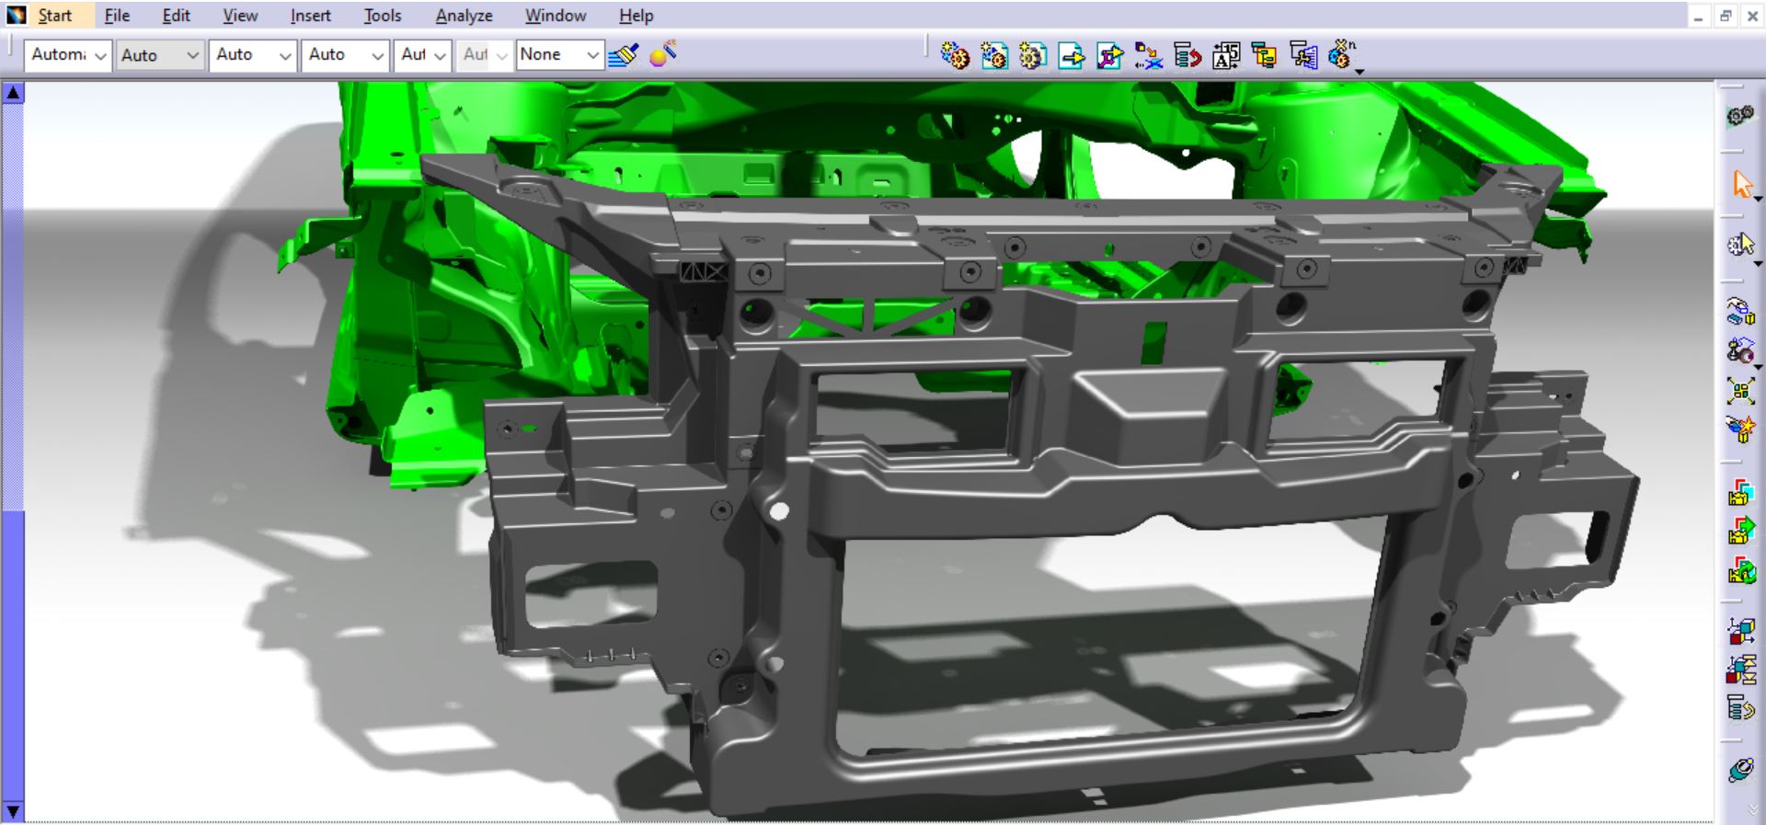Click the paperclip icon at sidebar bottom
1766x825 pixels.
pos(1740,770)
